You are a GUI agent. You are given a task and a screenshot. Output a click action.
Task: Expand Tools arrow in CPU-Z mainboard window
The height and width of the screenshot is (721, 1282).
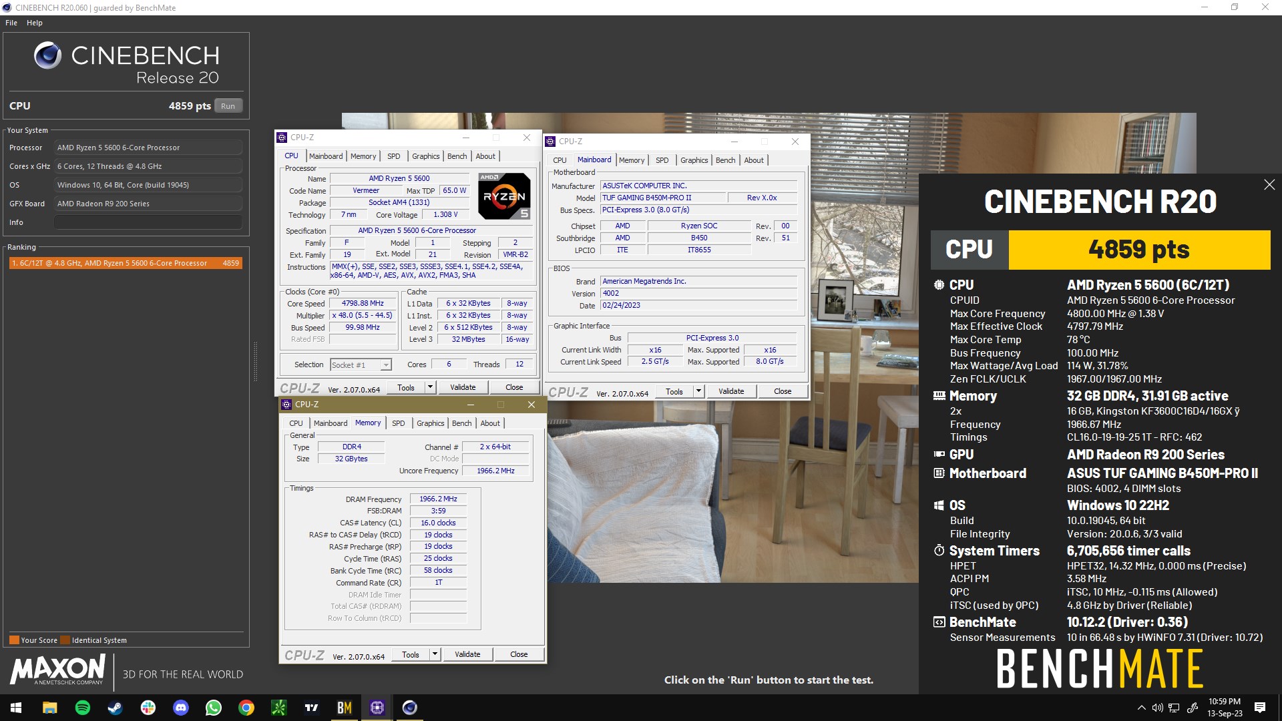[x=698, y=391]
